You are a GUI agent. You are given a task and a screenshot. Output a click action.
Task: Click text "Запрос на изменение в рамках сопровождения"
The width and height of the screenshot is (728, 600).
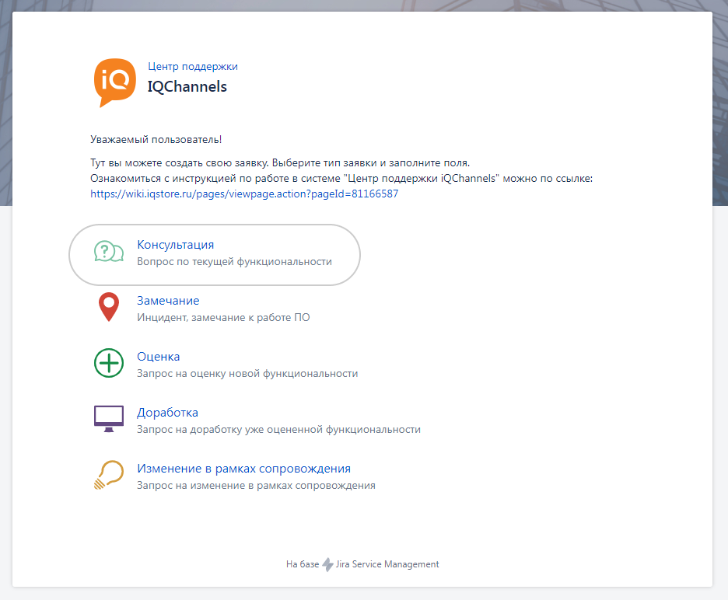point(257,486)
